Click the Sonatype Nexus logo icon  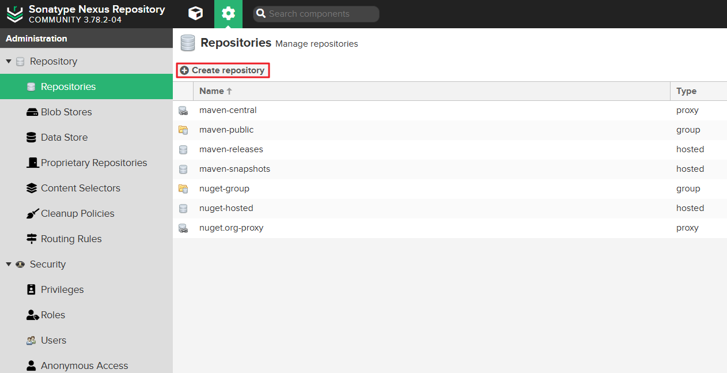coord(14,14)
